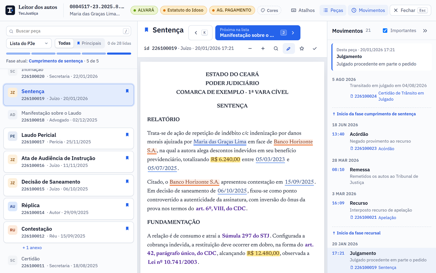Toggle bookmark on Decisão de Saneamento row

(127, 182)
